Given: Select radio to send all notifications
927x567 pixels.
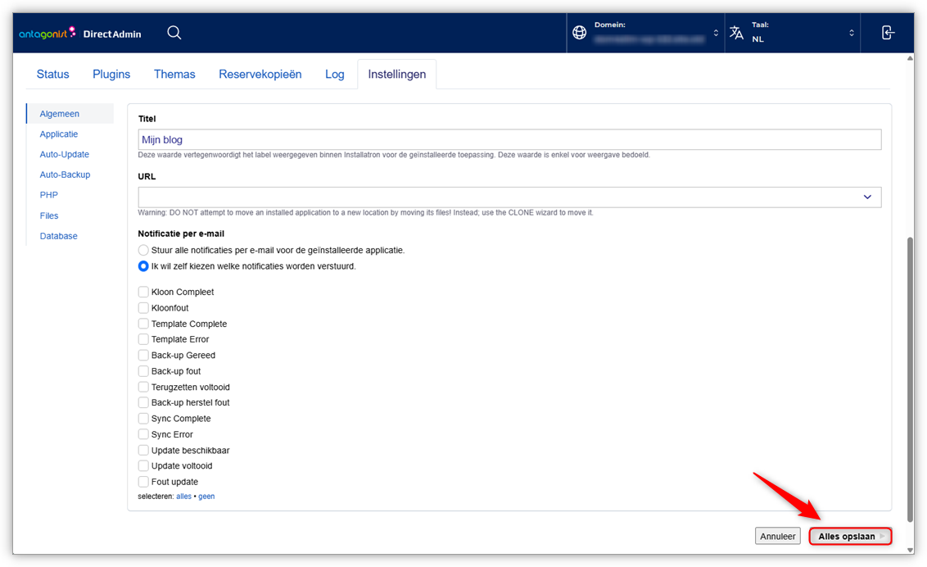Looking at the screenshot, I should [143, 250].
